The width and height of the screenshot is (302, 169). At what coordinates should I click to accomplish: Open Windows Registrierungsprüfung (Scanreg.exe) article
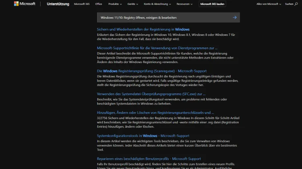click(152, 71)
